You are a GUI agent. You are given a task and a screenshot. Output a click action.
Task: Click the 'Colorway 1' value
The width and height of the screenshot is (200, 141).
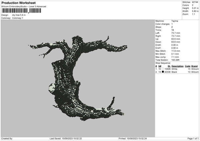pyautogui.click(x=18, y=18)
